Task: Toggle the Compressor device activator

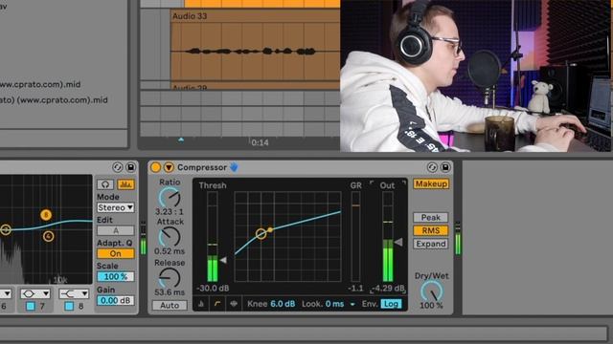Action: point(155,167)
